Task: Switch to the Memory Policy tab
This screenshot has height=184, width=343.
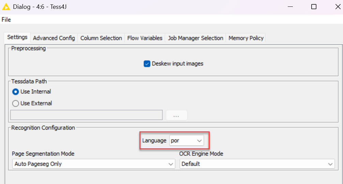Action: 246,38
